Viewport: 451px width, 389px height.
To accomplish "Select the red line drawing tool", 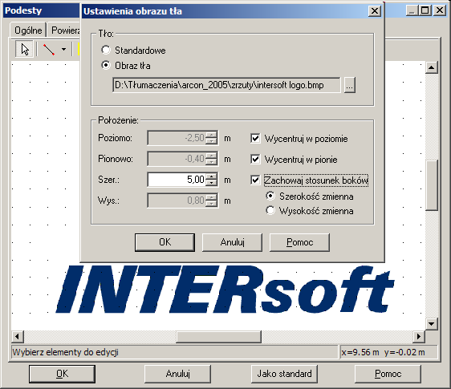I will [x=49, y=50].
